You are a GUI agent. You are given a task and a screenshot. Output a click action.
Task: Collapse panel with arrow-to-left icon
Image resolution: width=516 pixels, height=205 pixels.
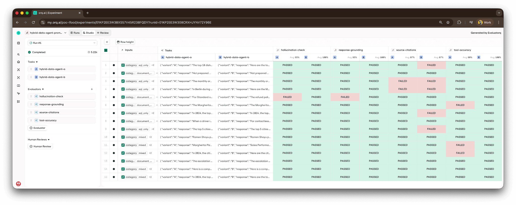(107, 42)
